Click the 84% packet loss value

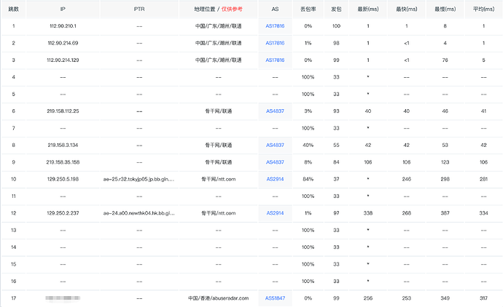pos(308,179)
